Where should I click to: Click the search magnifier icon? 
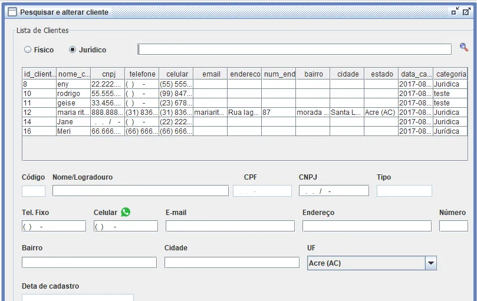click(x=463, y=48)
